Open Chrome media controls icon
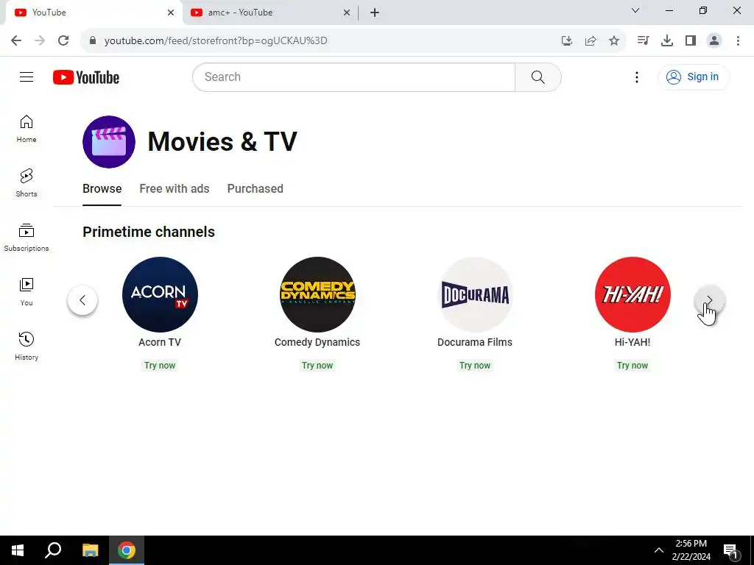754x565 pixels. coord(643,40)
